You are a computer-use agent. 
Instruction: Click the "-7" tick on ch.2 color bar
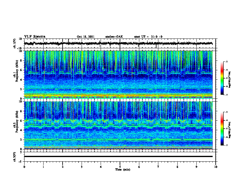(x=226, y=145)
